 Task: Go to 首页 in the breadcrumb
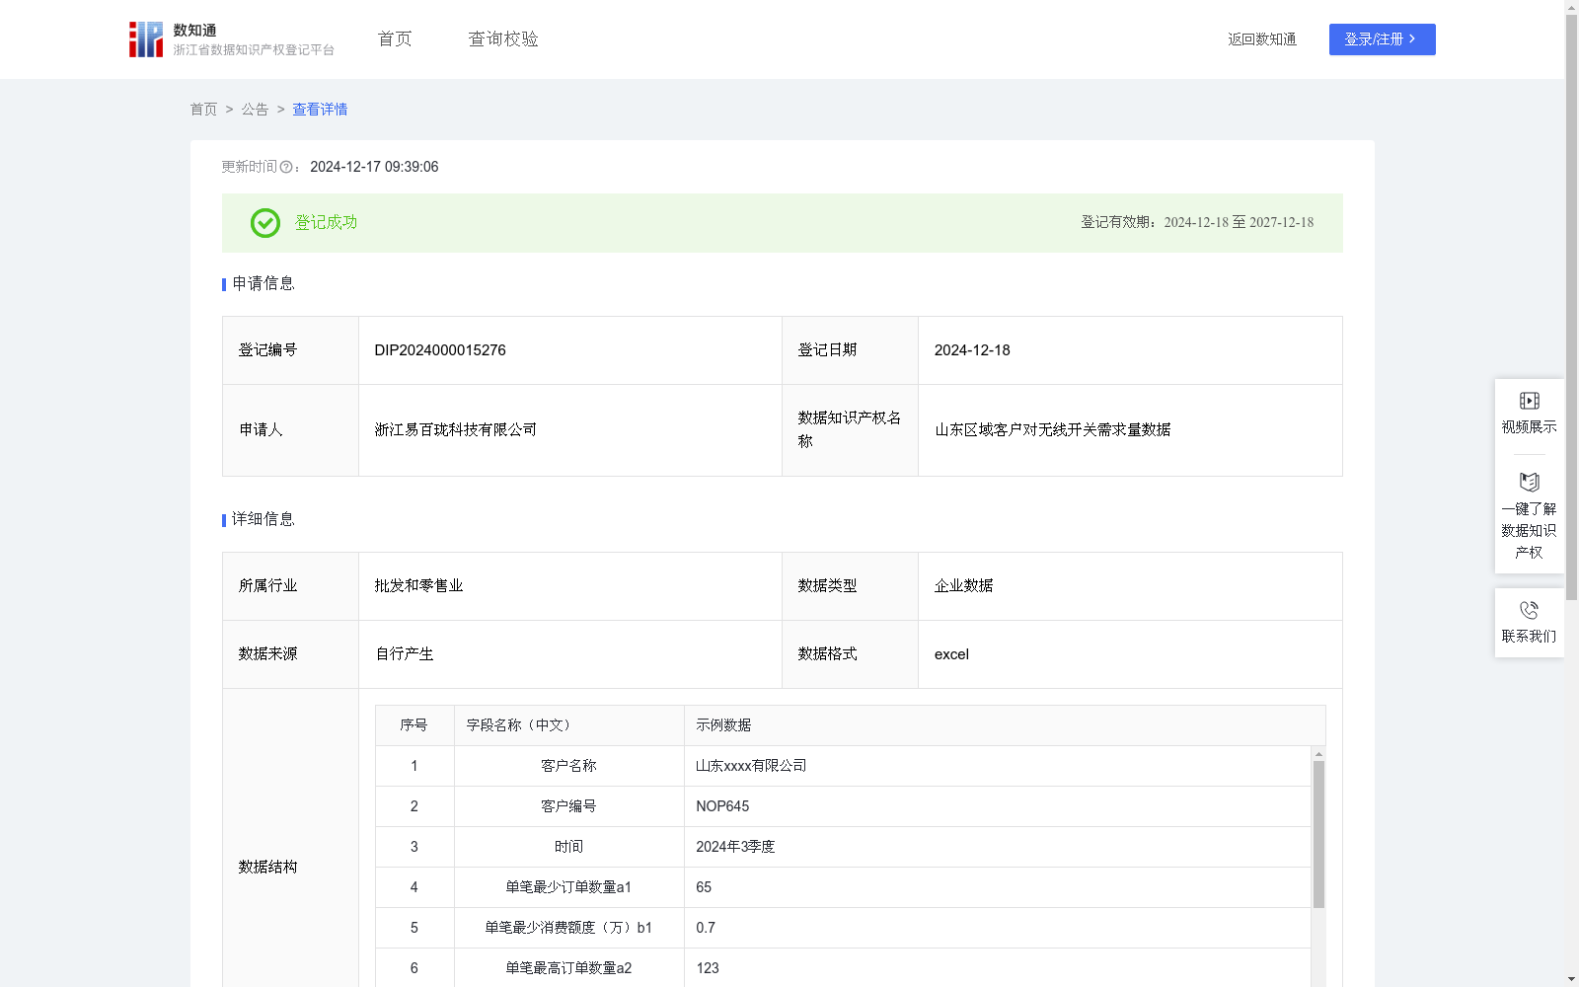203,110
